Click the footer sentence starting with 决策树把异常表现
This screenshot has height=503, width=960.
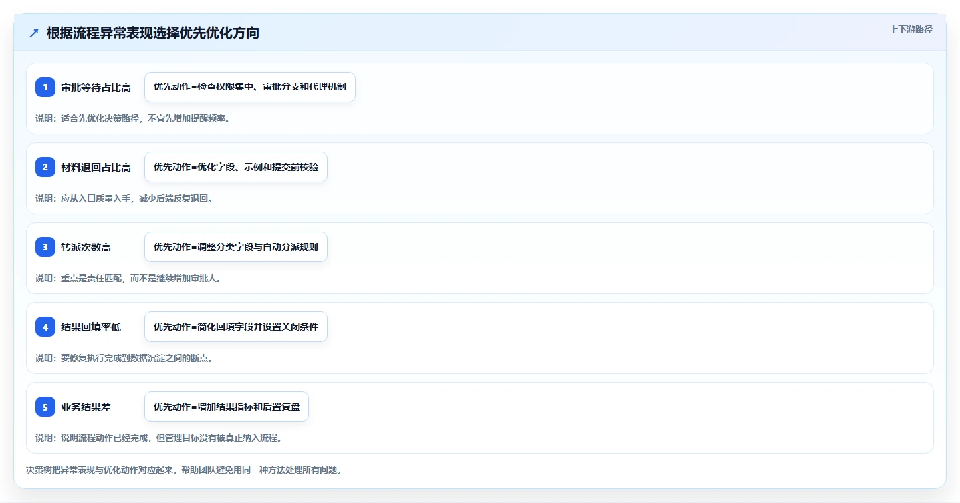(x=183, y=470)
